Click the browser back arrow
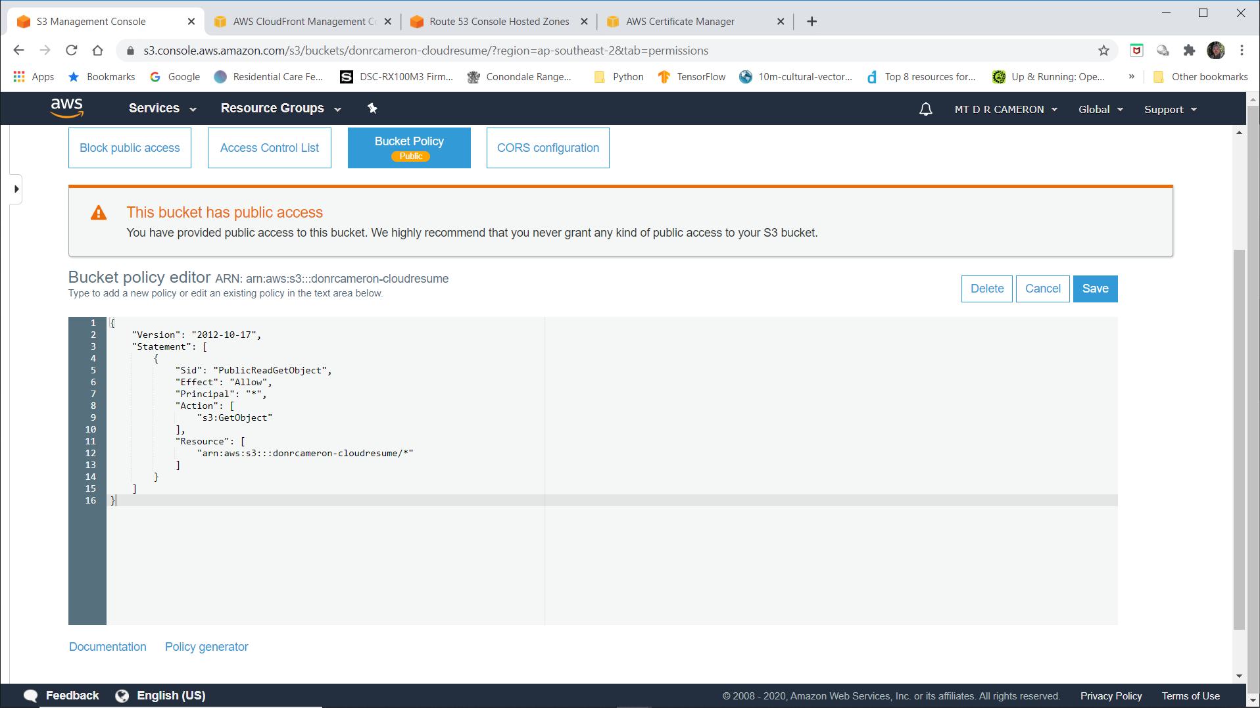The height and width of the screenshot is (708, 1260). coord(18,50)
